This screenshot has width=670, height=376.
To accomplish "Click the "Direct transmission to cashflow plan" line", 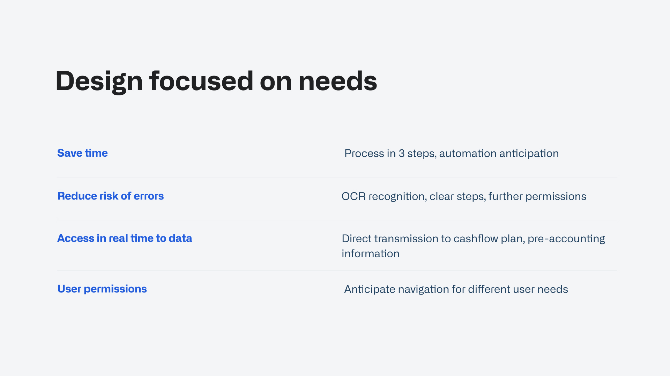I will pyautogui.click(x=473, y=239).
